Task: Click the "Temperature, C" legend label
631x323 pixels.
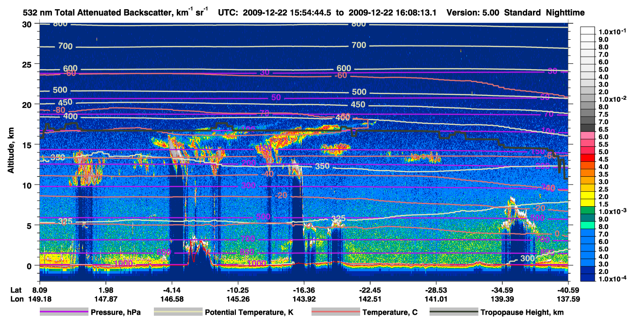Action: tap(390, 313)
